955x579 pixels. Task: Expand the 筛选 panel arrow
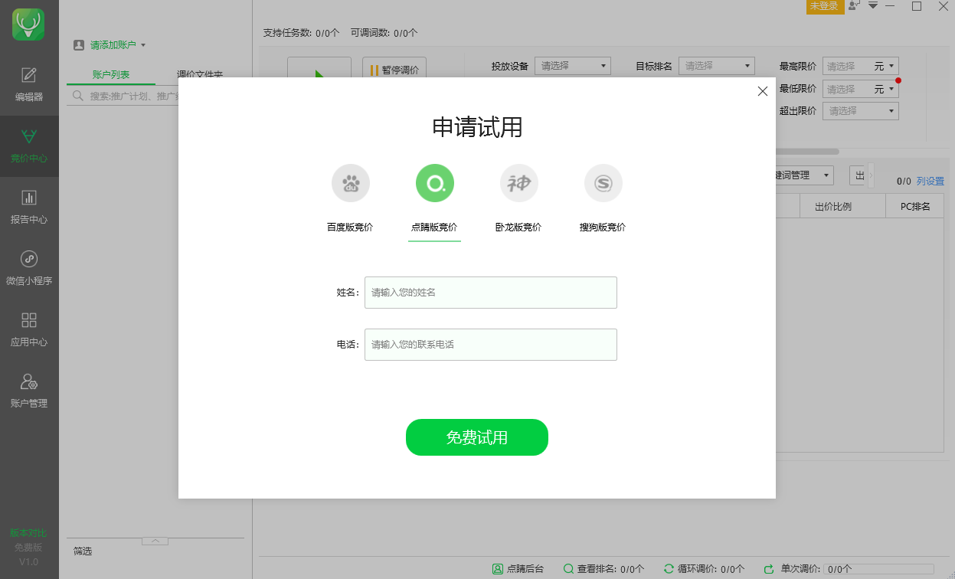[x=155, y=541]
